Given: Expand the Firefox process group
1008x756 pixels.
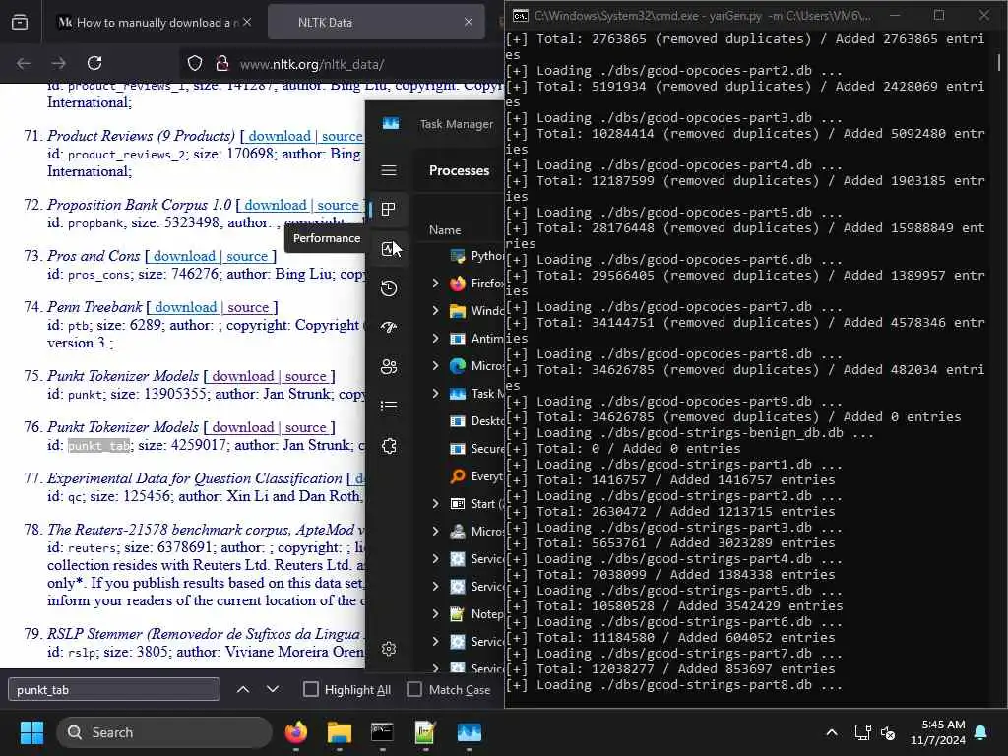Looking at the screenshot, I should point(435,283).
